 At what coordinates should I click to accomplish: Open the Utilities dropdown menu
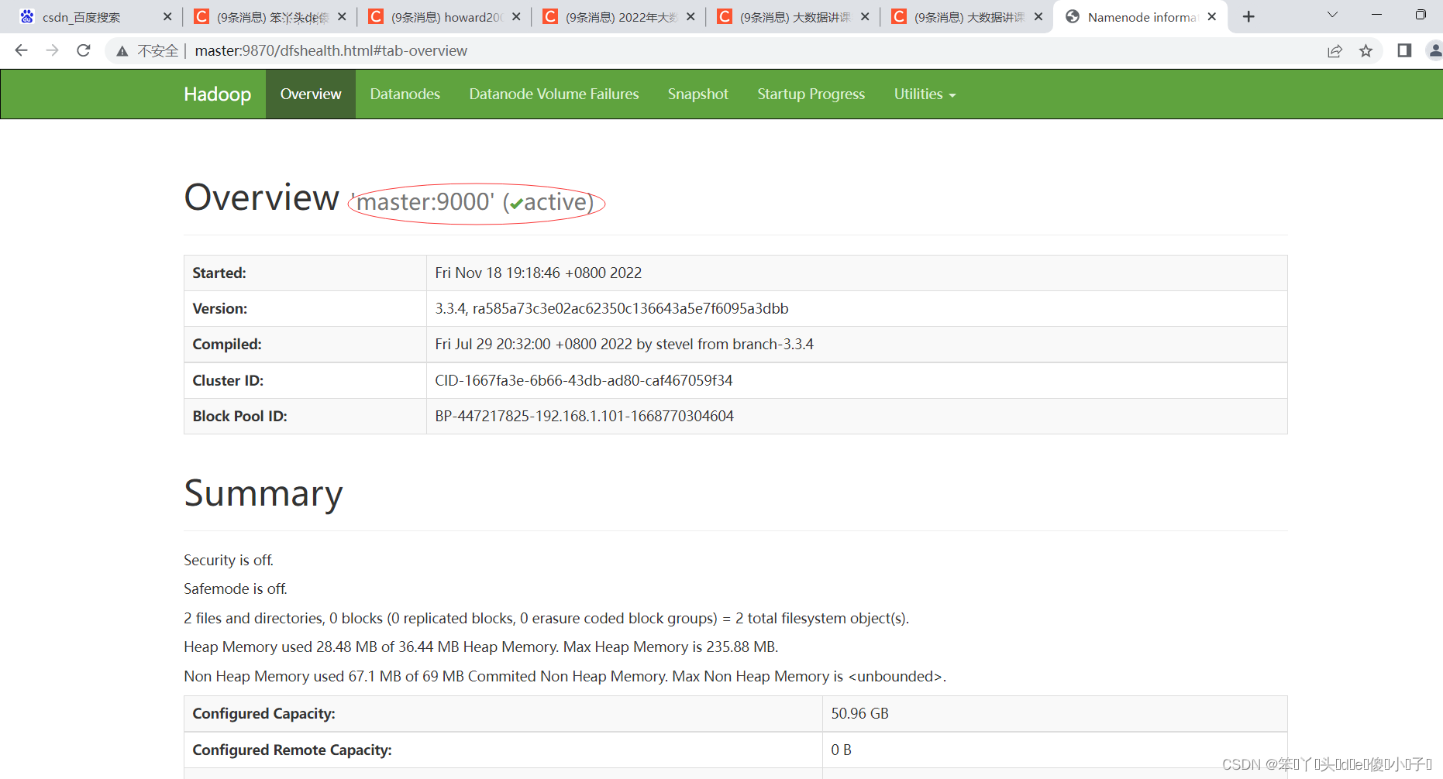coord(924,94)
